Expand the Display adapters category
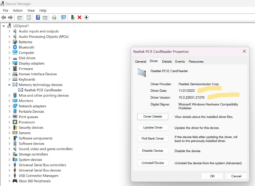 pyautogui.click(x=9, y=63)
